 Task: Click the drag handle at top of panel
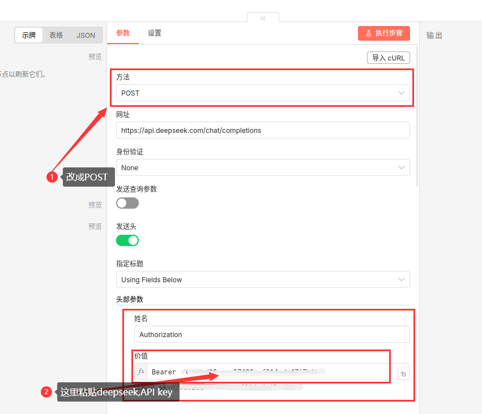[263, 18]
